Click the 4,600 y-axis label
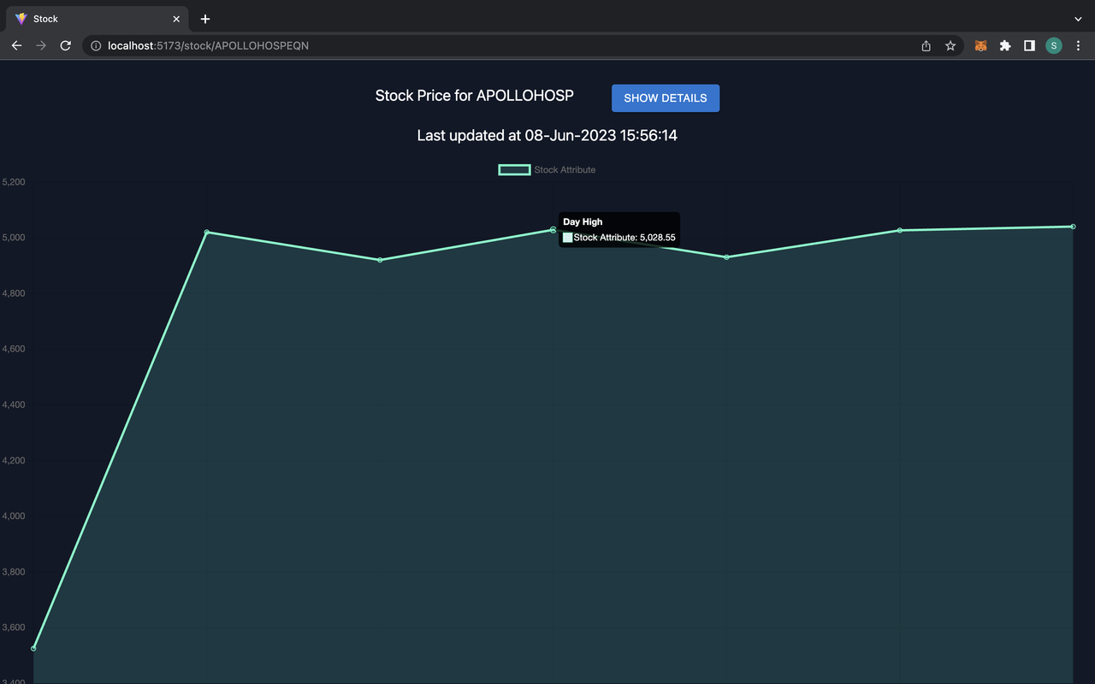This screenshot has height=684, width=1095. (14, 349)
